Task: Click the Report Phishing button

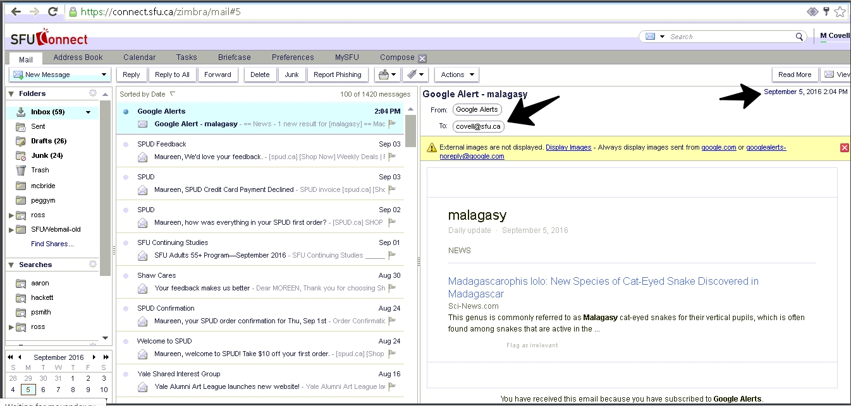Action: [x=338, y=75]
